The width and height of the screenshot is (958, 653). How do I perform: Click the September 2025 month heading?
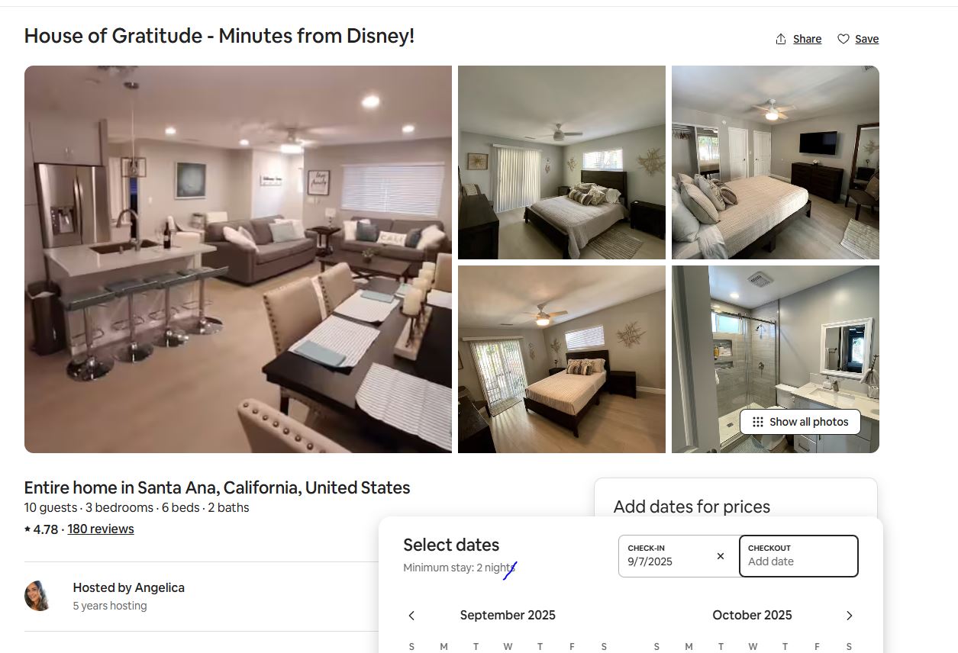(508, 616)
